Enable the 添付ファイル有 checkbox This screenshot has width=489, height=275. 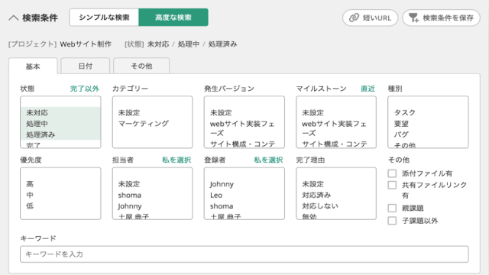click(x=392, y=173)
